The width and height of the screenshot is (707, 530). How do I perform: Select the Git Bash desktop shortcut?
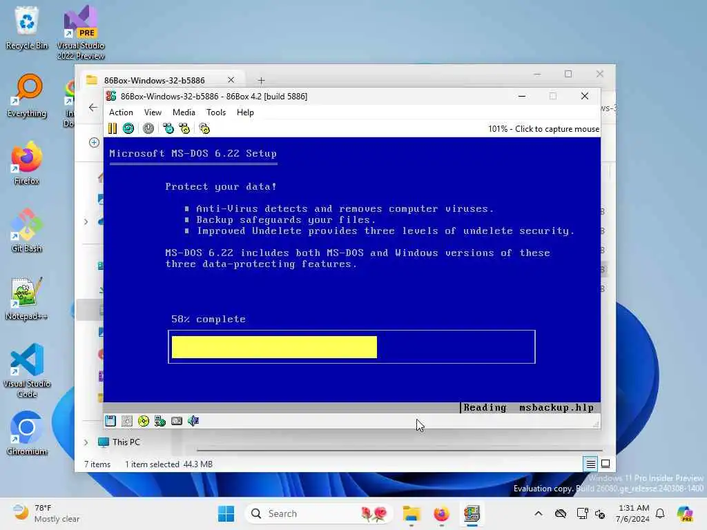pos(27,231)
